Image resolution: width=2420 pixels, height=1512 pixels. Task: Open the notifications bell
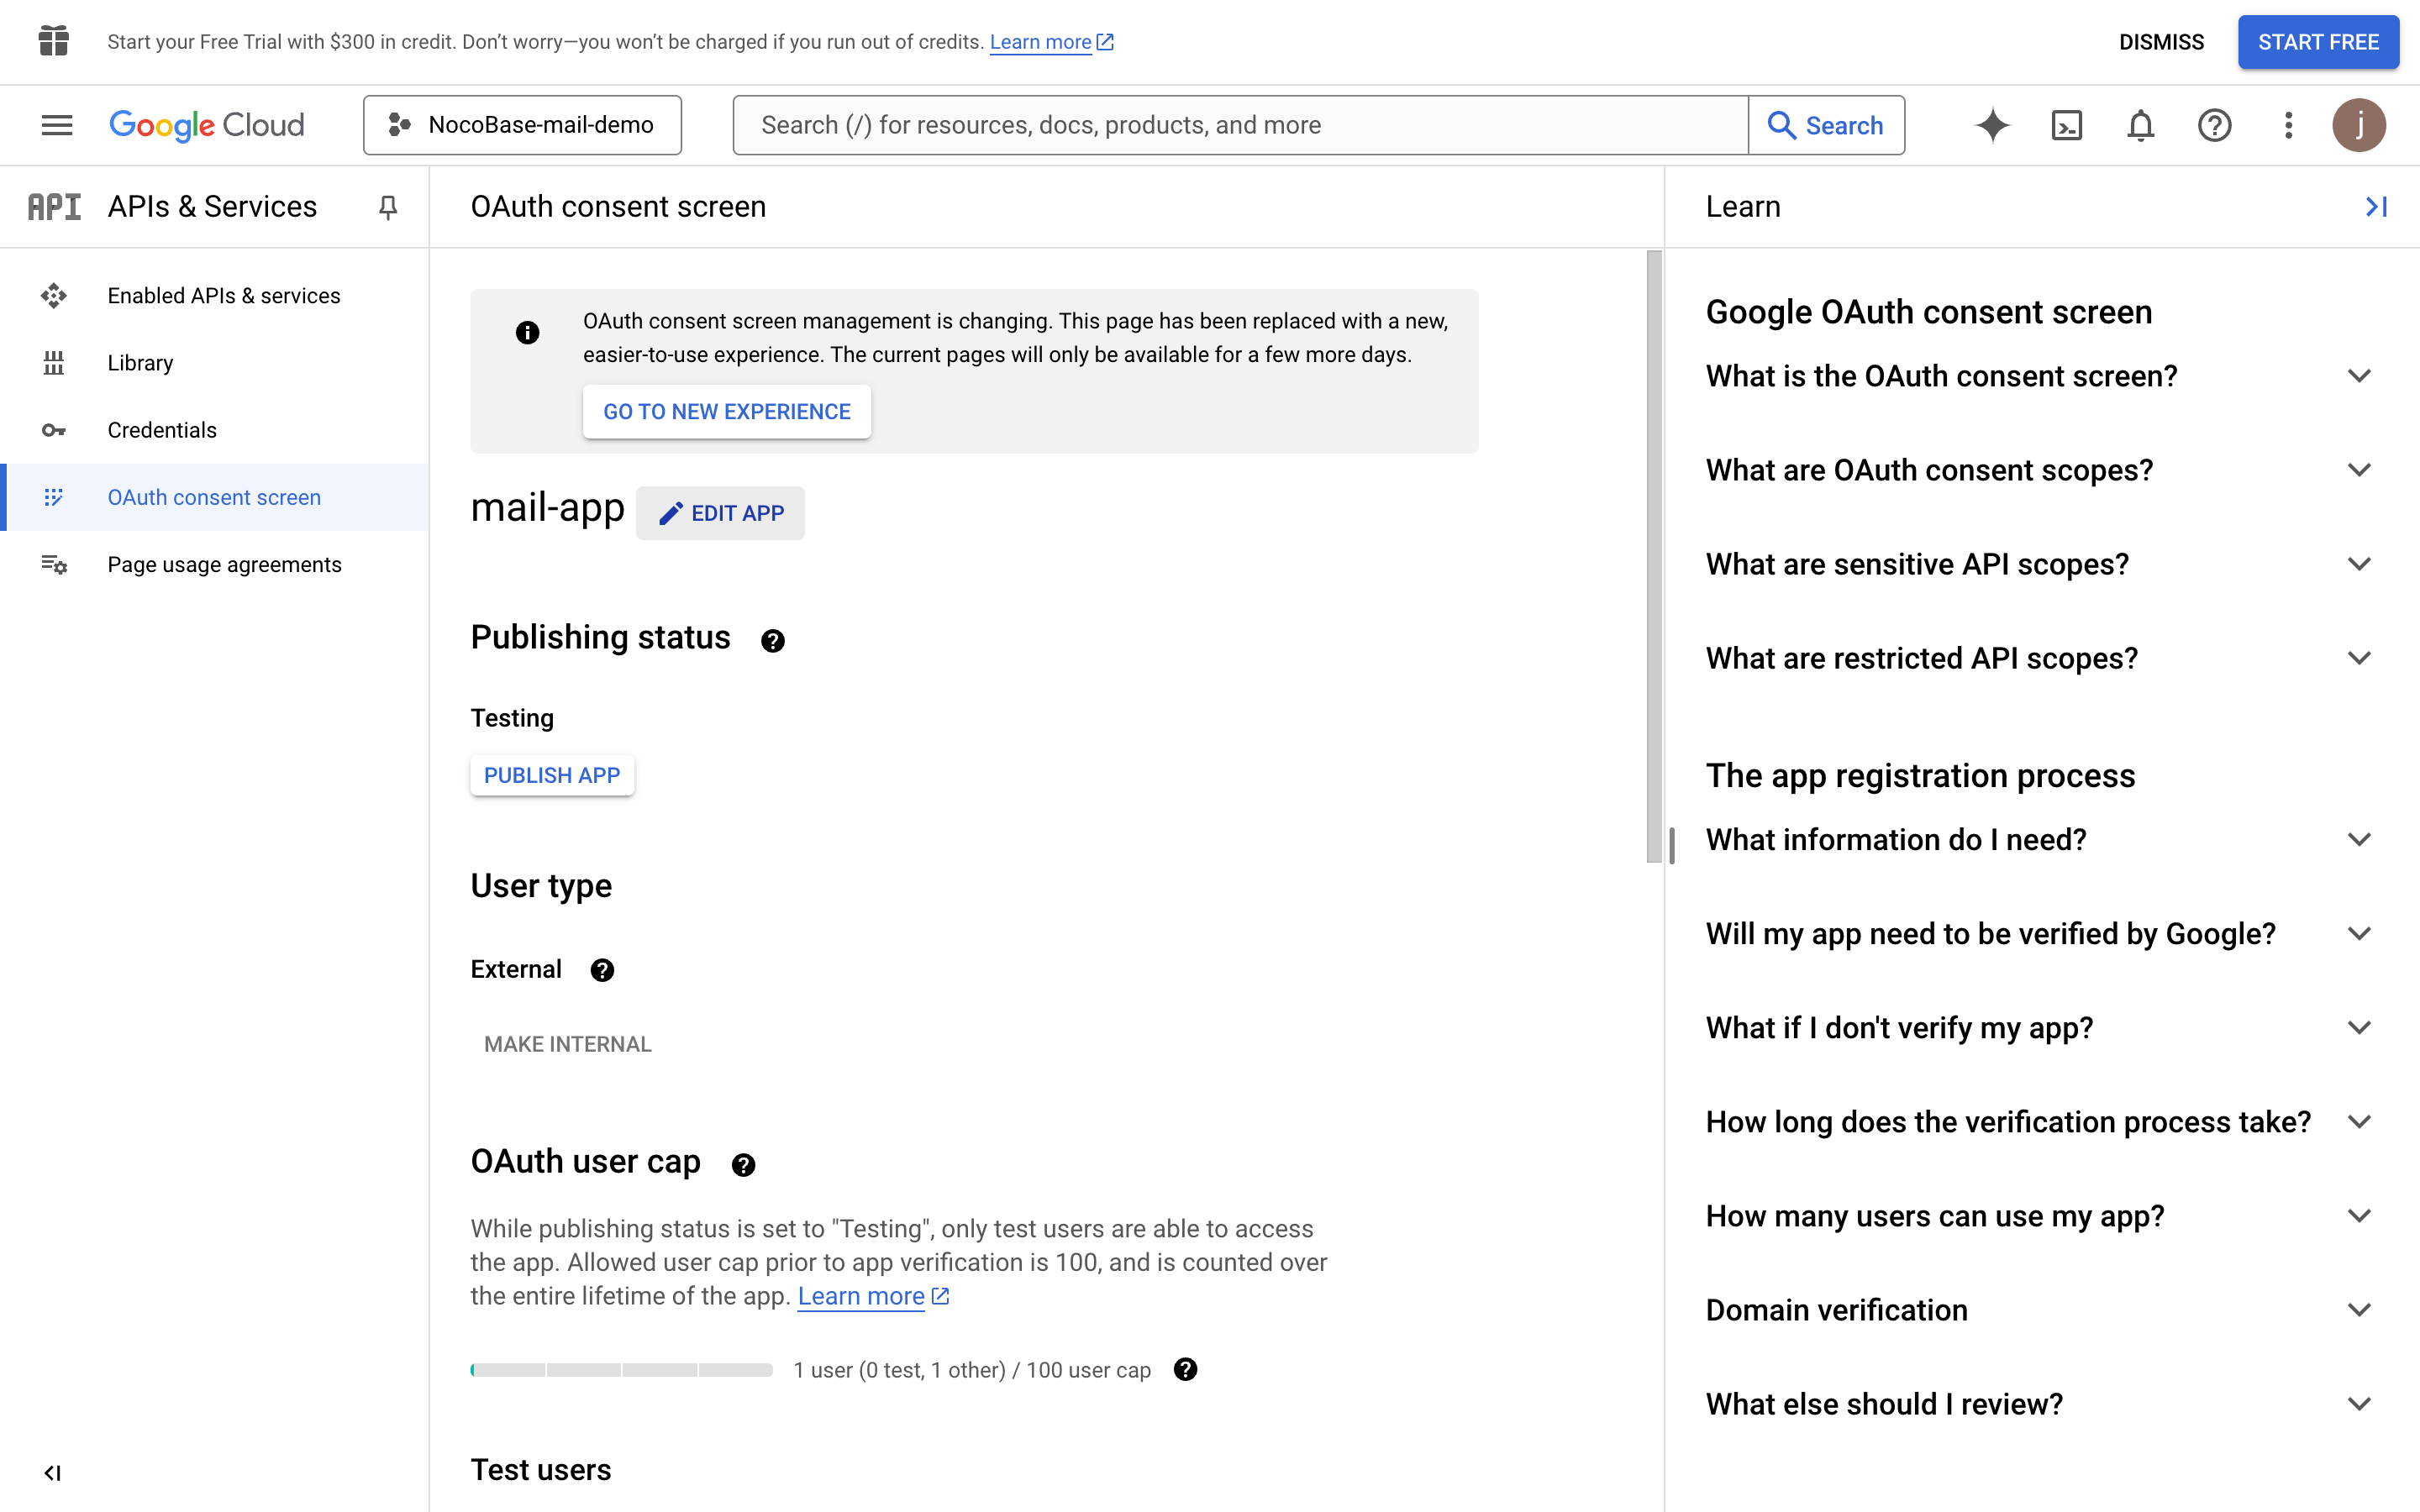[x=2140, y=125]
